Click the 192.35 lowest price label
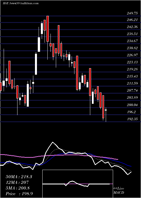The height and width of the screenshot is (198, 141). [132, 119]
